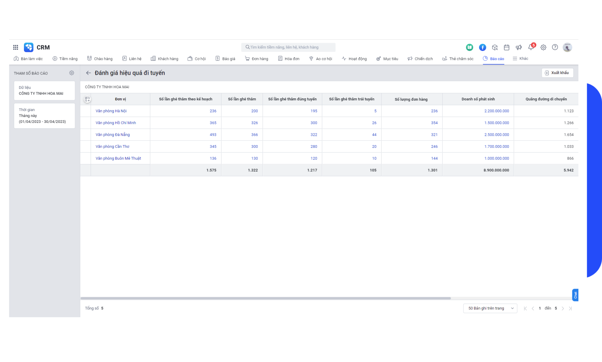
Task: Click Số lượng đơn hàng column header
Action: coord(411,99)
